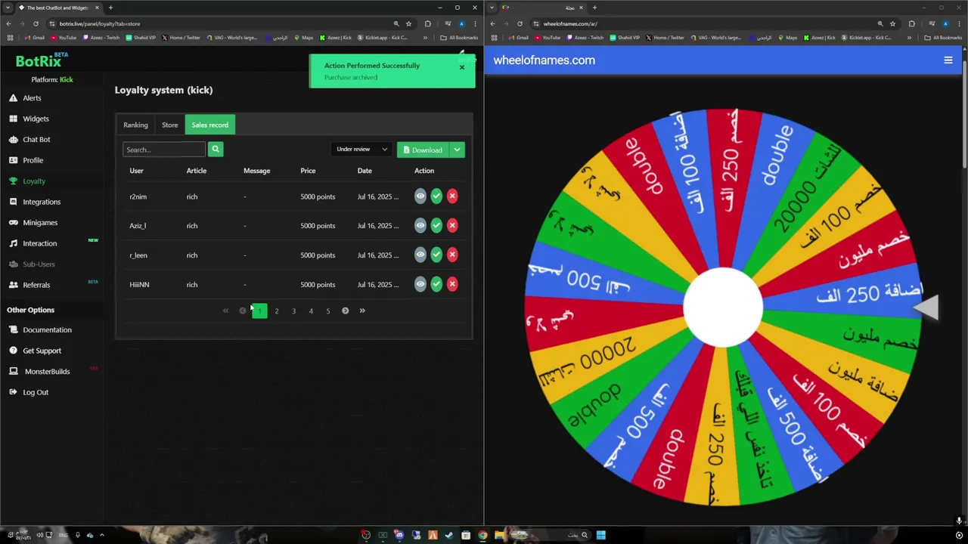Click the Windows Start button

600,536
